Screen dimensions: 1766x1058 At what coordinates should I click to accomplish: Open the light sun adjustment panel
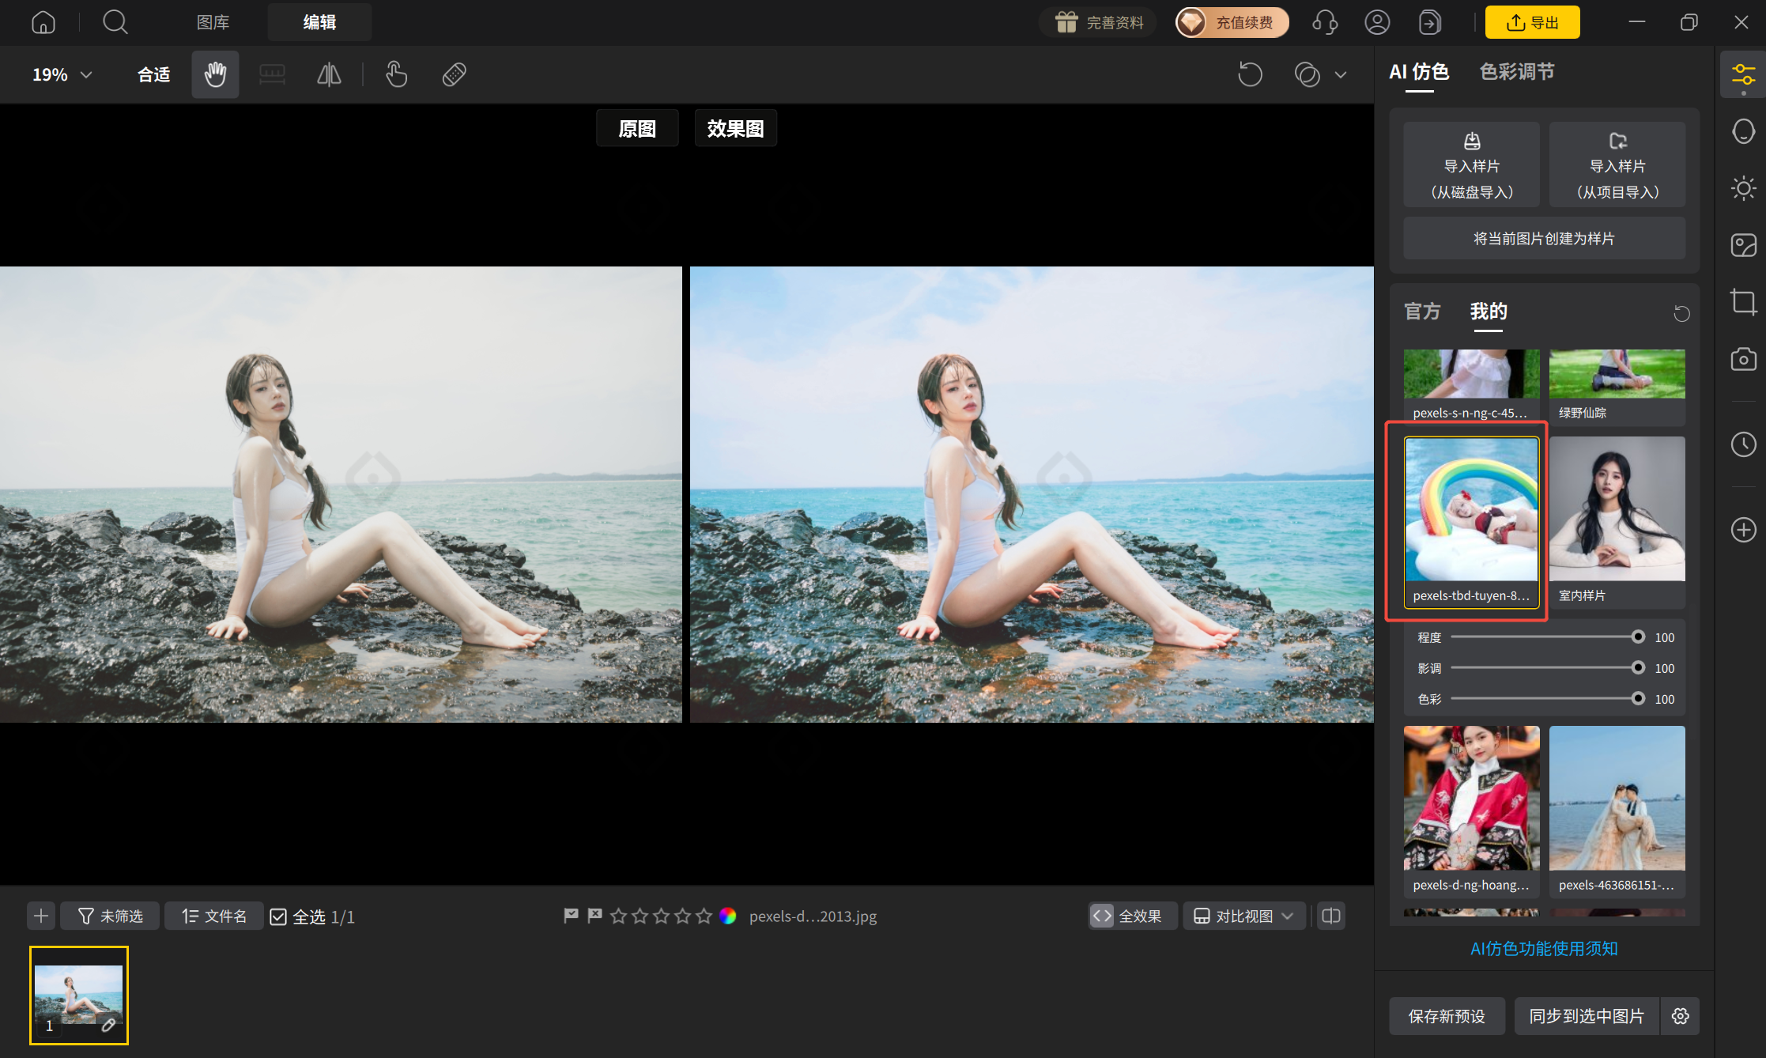pos(1743,188)
